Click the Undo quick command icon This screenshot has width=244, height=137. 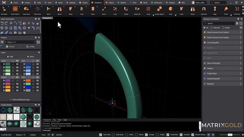[2, 23]
